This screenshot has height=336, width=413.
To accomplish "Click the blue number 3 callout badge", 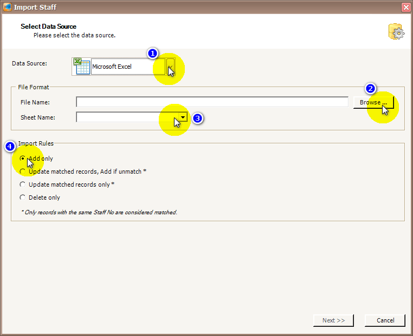I will 198,118.
